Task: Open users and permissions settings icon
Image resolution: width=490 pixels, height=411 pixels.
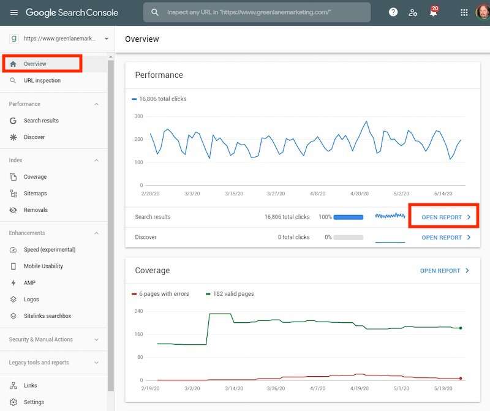Action: [413, 12]
